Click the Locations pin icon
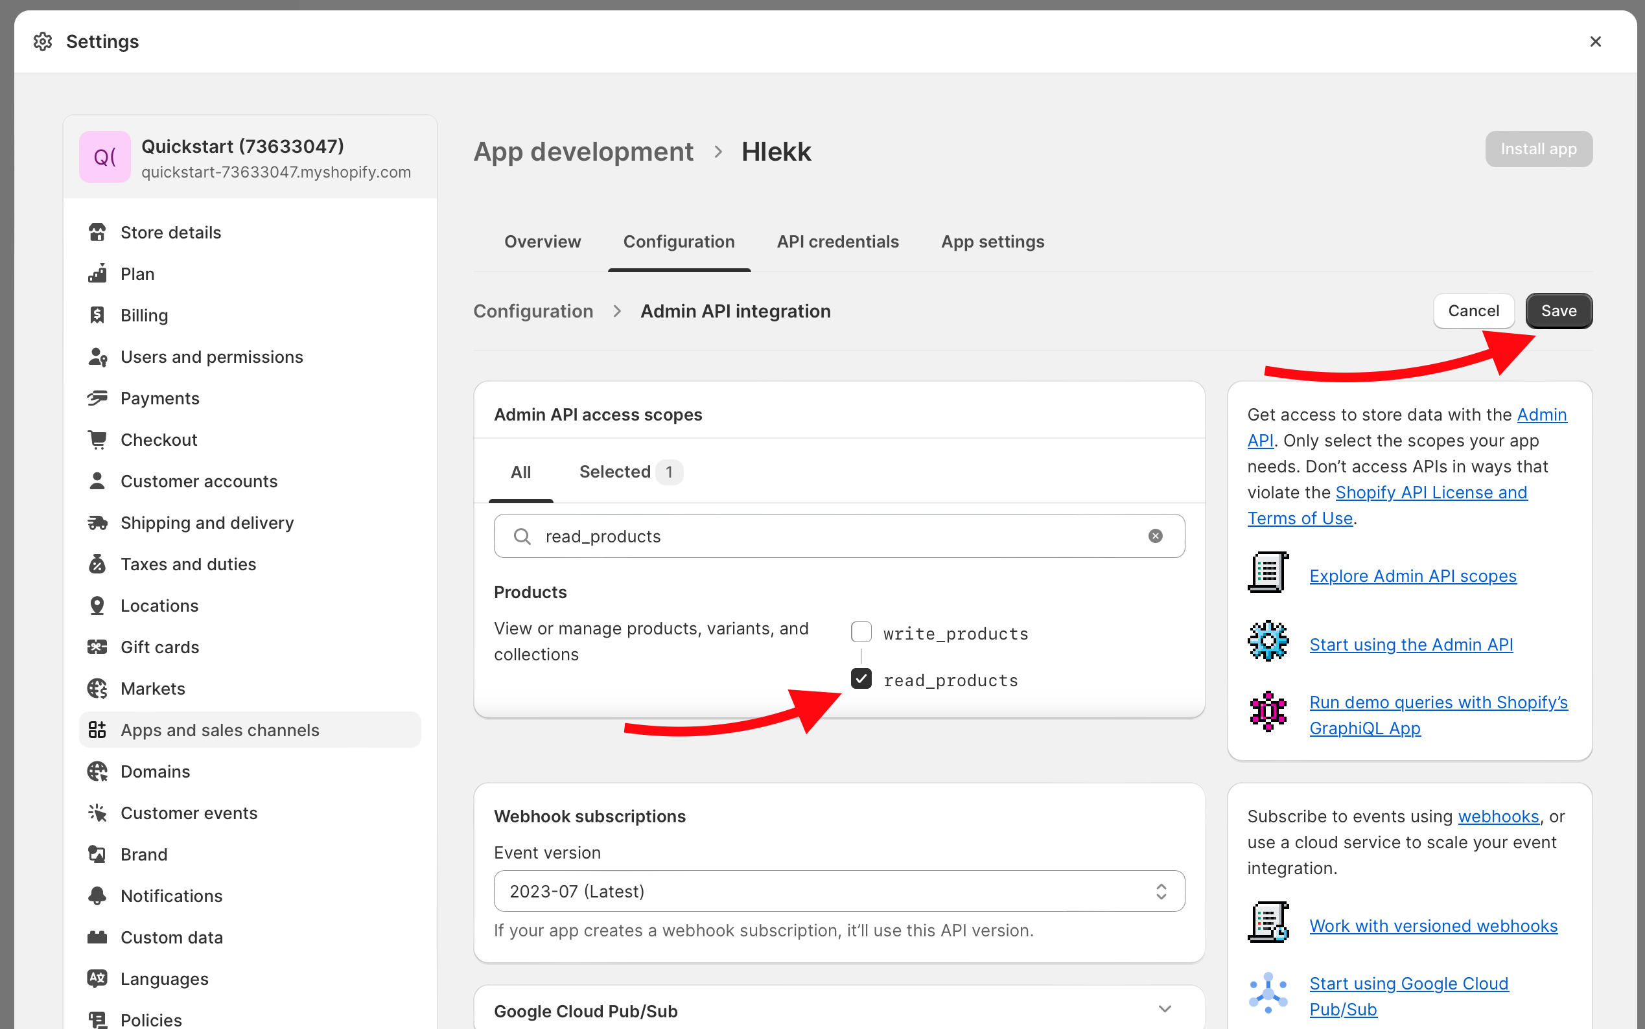Viewport: 1645px width, 1029px height. click(97, 606)
